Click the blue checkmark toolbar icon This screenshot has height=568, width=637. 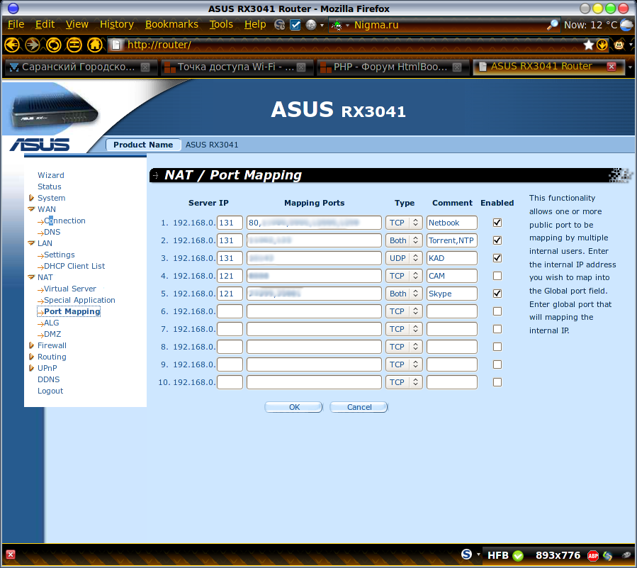click(295, 25)
